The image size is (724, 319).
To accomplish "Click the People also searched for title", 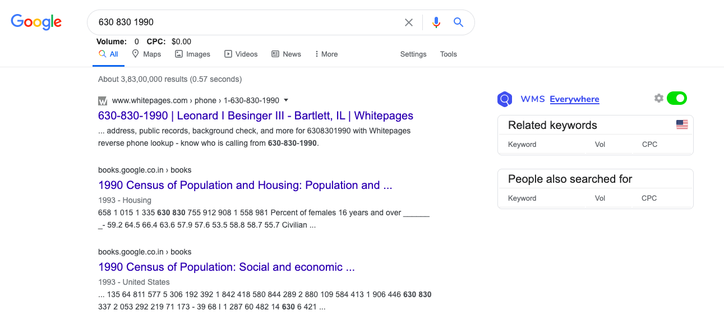I will click(x=570, y=179).
